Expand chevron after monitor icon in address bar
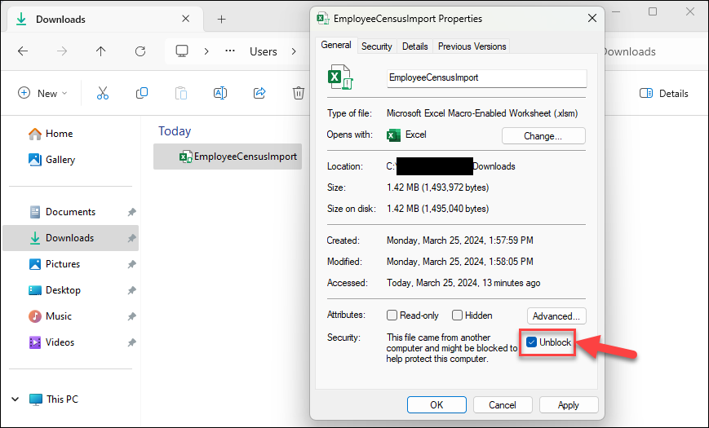Viewport: 709px width, 428px height. 206,51
